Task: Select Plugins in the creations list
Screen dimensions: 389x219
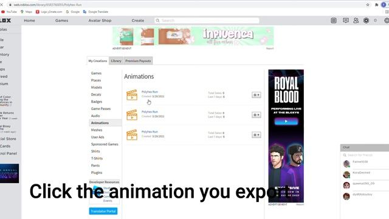Action: (x=97, y=173)
